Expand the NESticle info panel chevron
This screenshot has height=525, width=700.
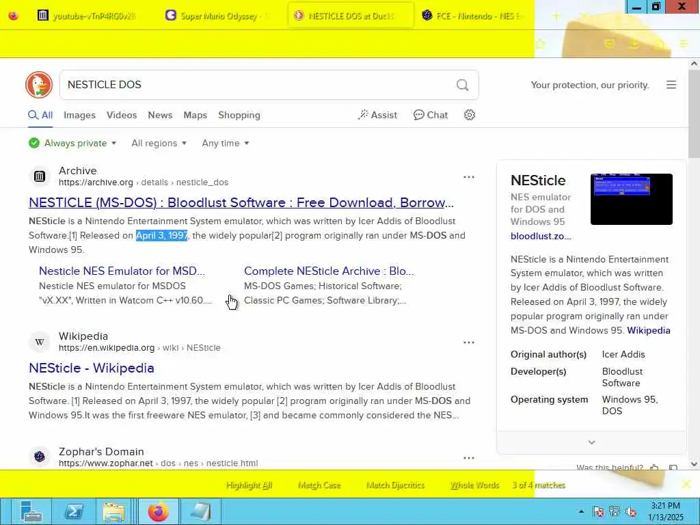pyautogui.click(x=591, y=442)
